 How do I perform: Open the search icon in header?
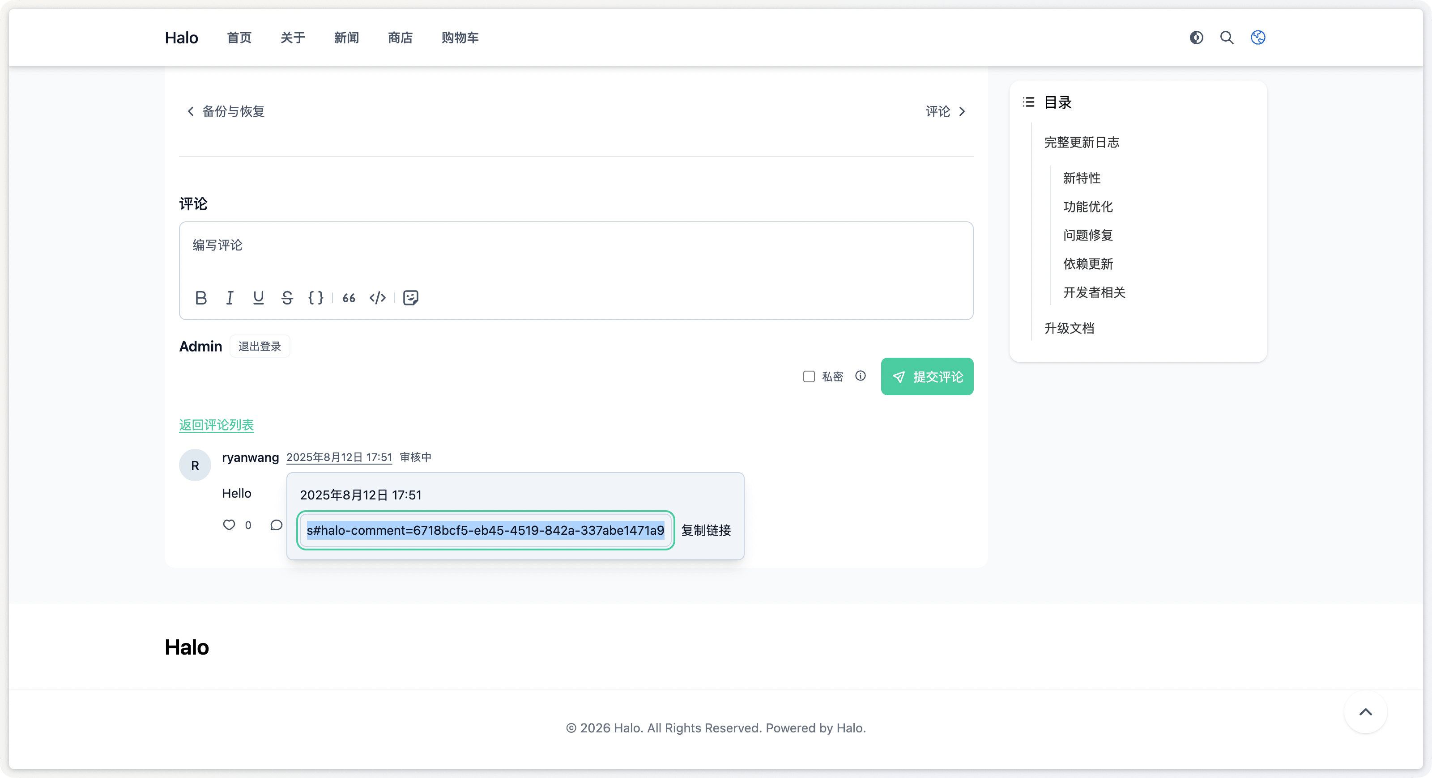pos(1227,37)
